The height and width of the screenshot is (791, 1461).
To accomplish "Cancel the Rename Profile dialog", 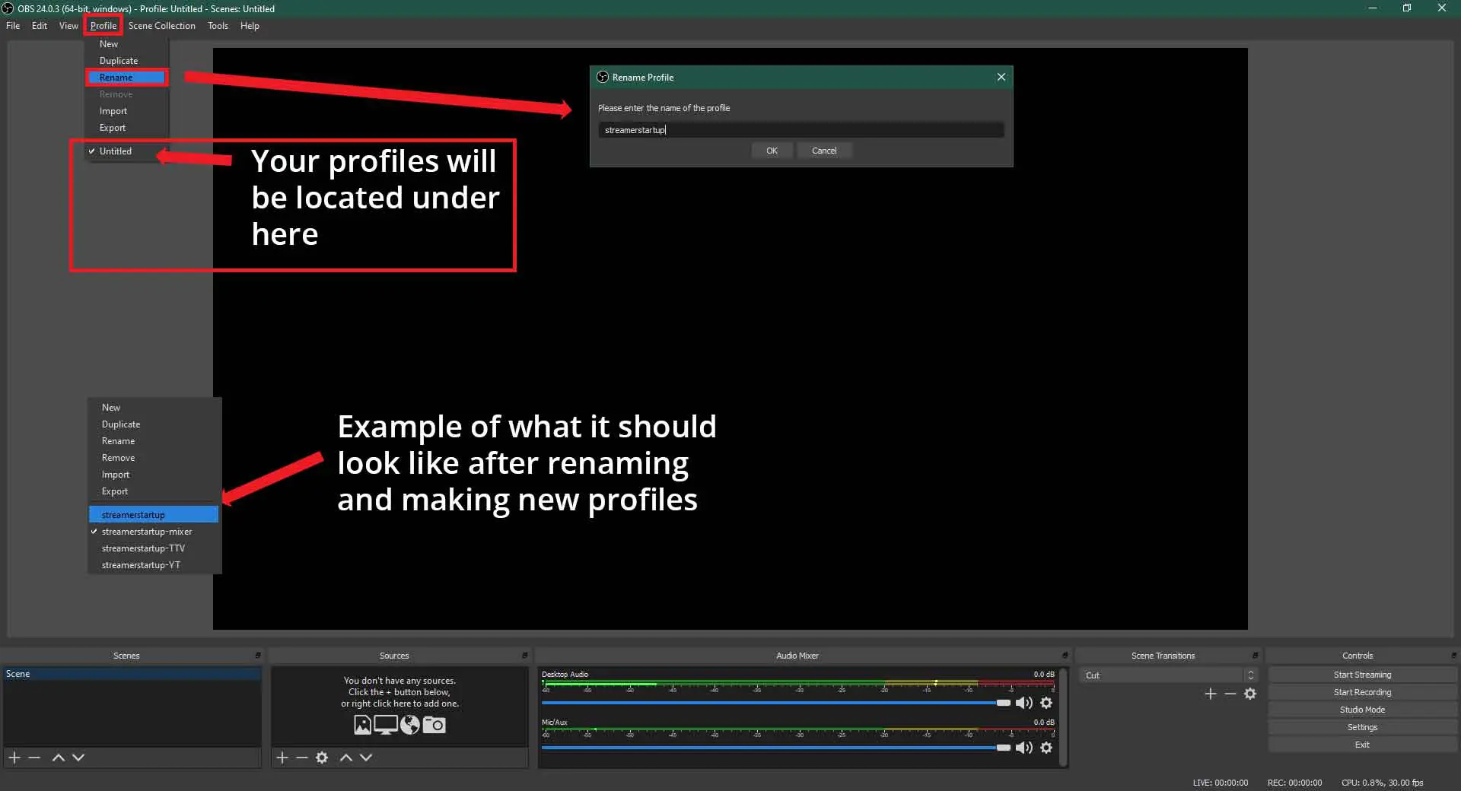I will 824,151.
